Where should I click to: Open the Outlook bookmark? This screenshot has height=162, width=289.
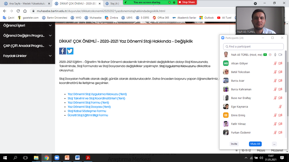pos(207,18)
